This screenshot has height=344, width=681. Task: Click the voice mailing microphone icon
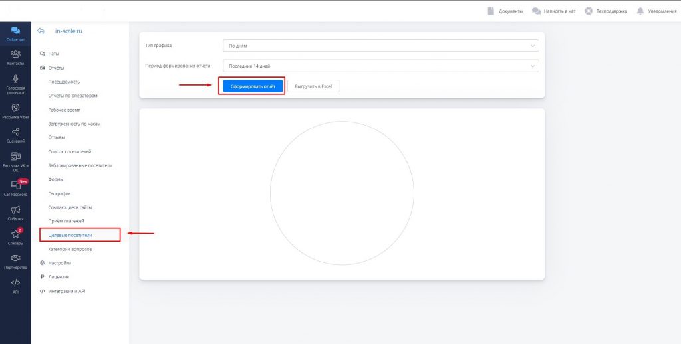(x=15, y=80)
